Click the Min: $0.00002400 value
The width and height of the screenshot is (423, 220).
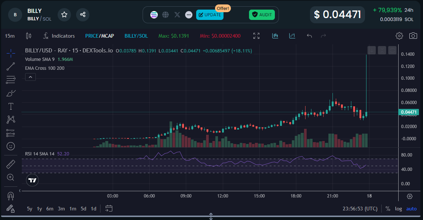pos(220,36)
